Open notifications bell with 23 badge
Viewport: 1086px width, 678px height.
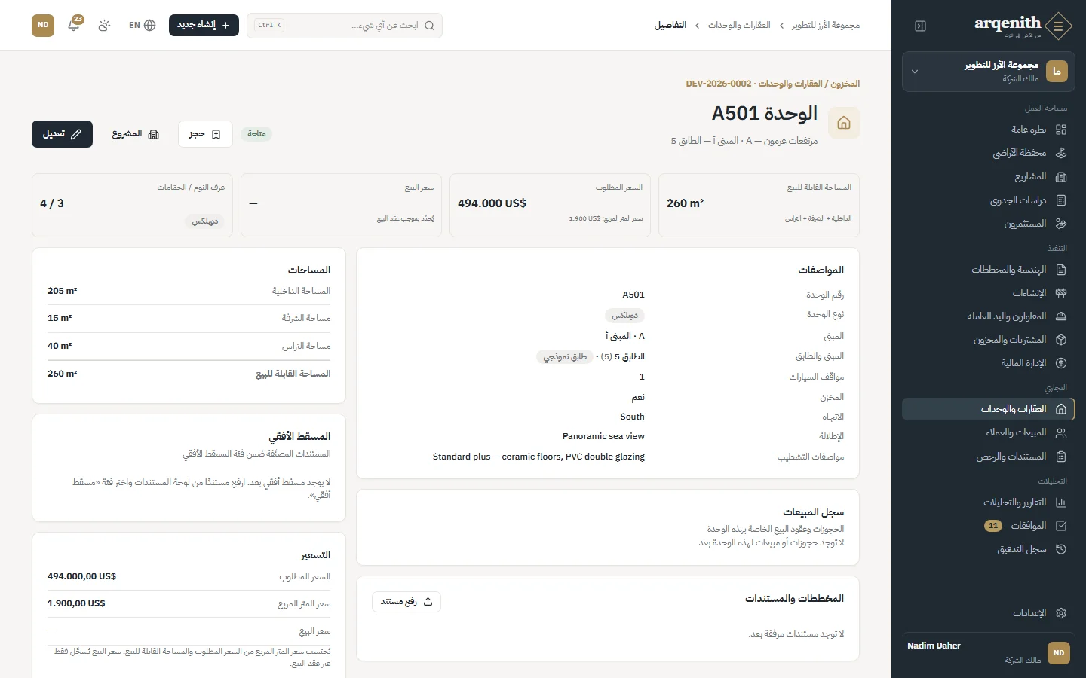[74, 25]
